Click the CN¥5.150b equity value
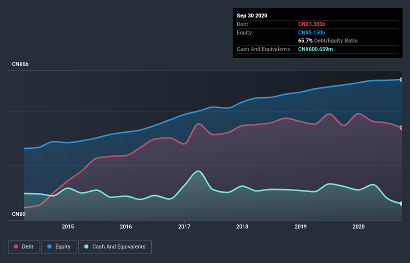Screen dimensions: 410x263 312,32
